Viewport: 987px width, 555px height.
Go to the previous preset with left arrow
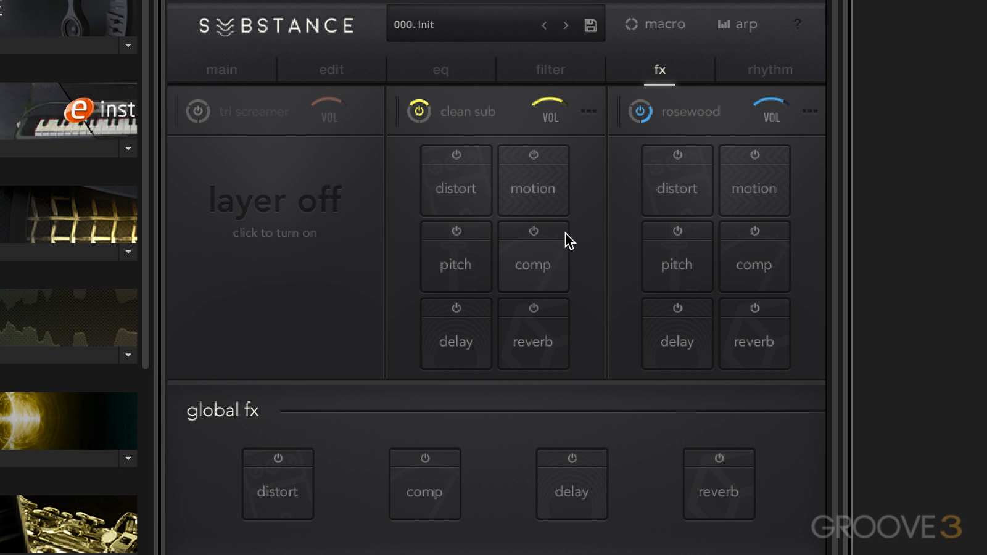click(544, 25)
